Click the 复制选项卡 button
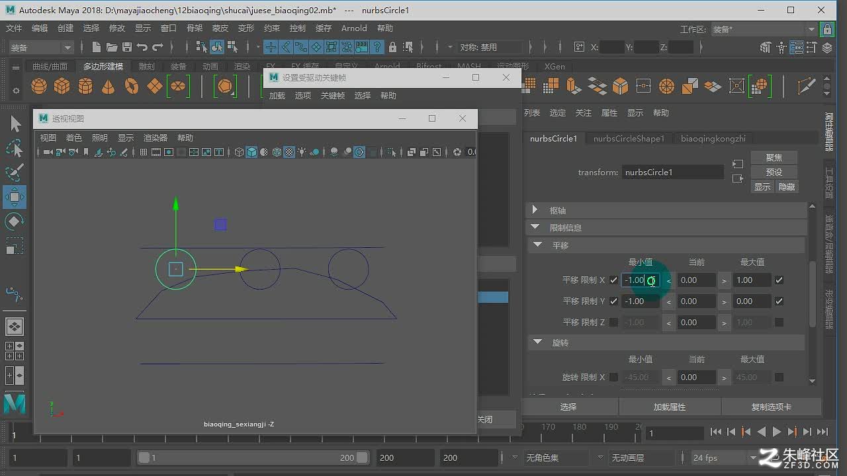The image size is (847, 476). (x=772, y=407)
